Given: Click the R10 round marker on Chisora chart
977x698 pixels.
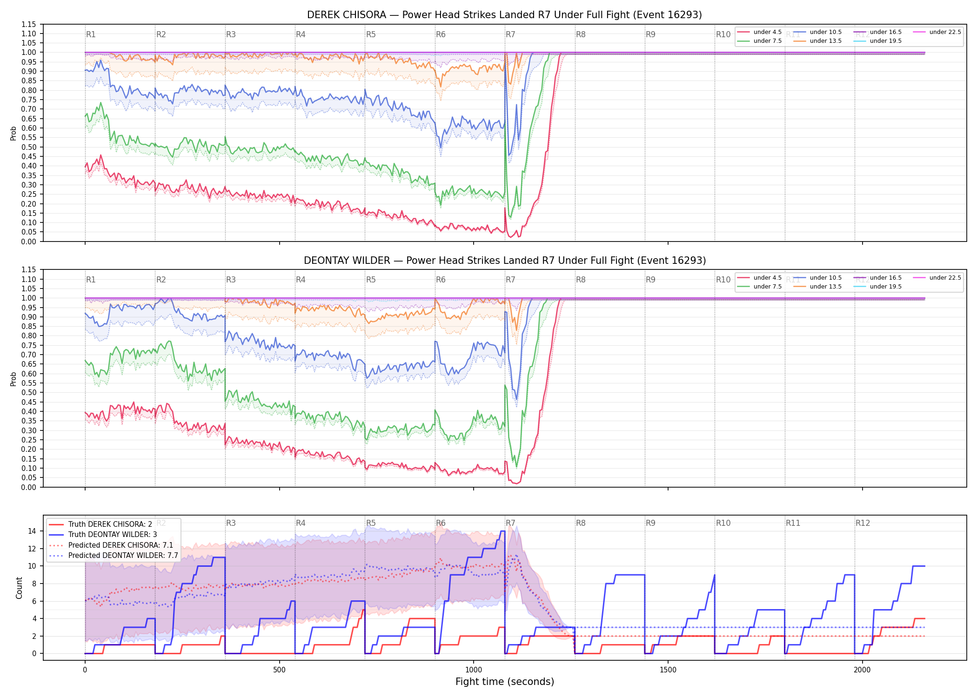Looking at the screenshot, I should [x=723, y=34].
